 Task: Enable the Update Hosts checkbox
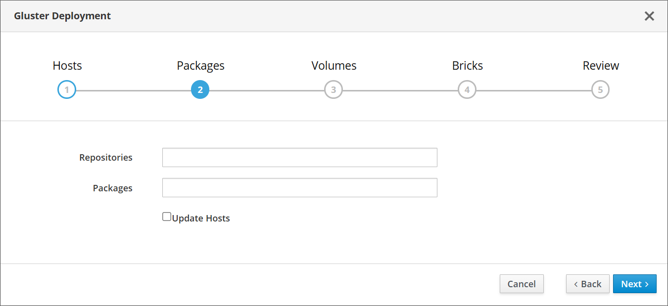pyautogui.click(x=167, y=217)
